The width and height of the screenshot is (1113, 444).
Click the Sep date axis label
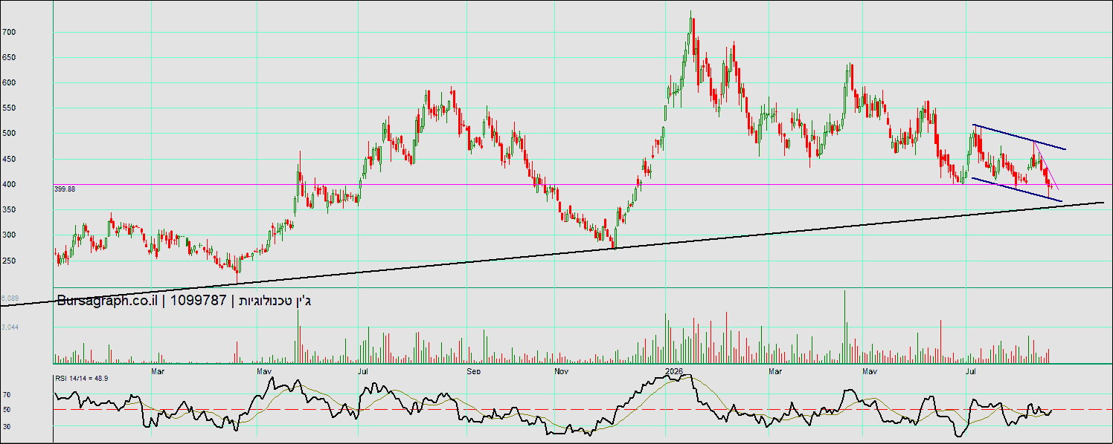(474, 370)
